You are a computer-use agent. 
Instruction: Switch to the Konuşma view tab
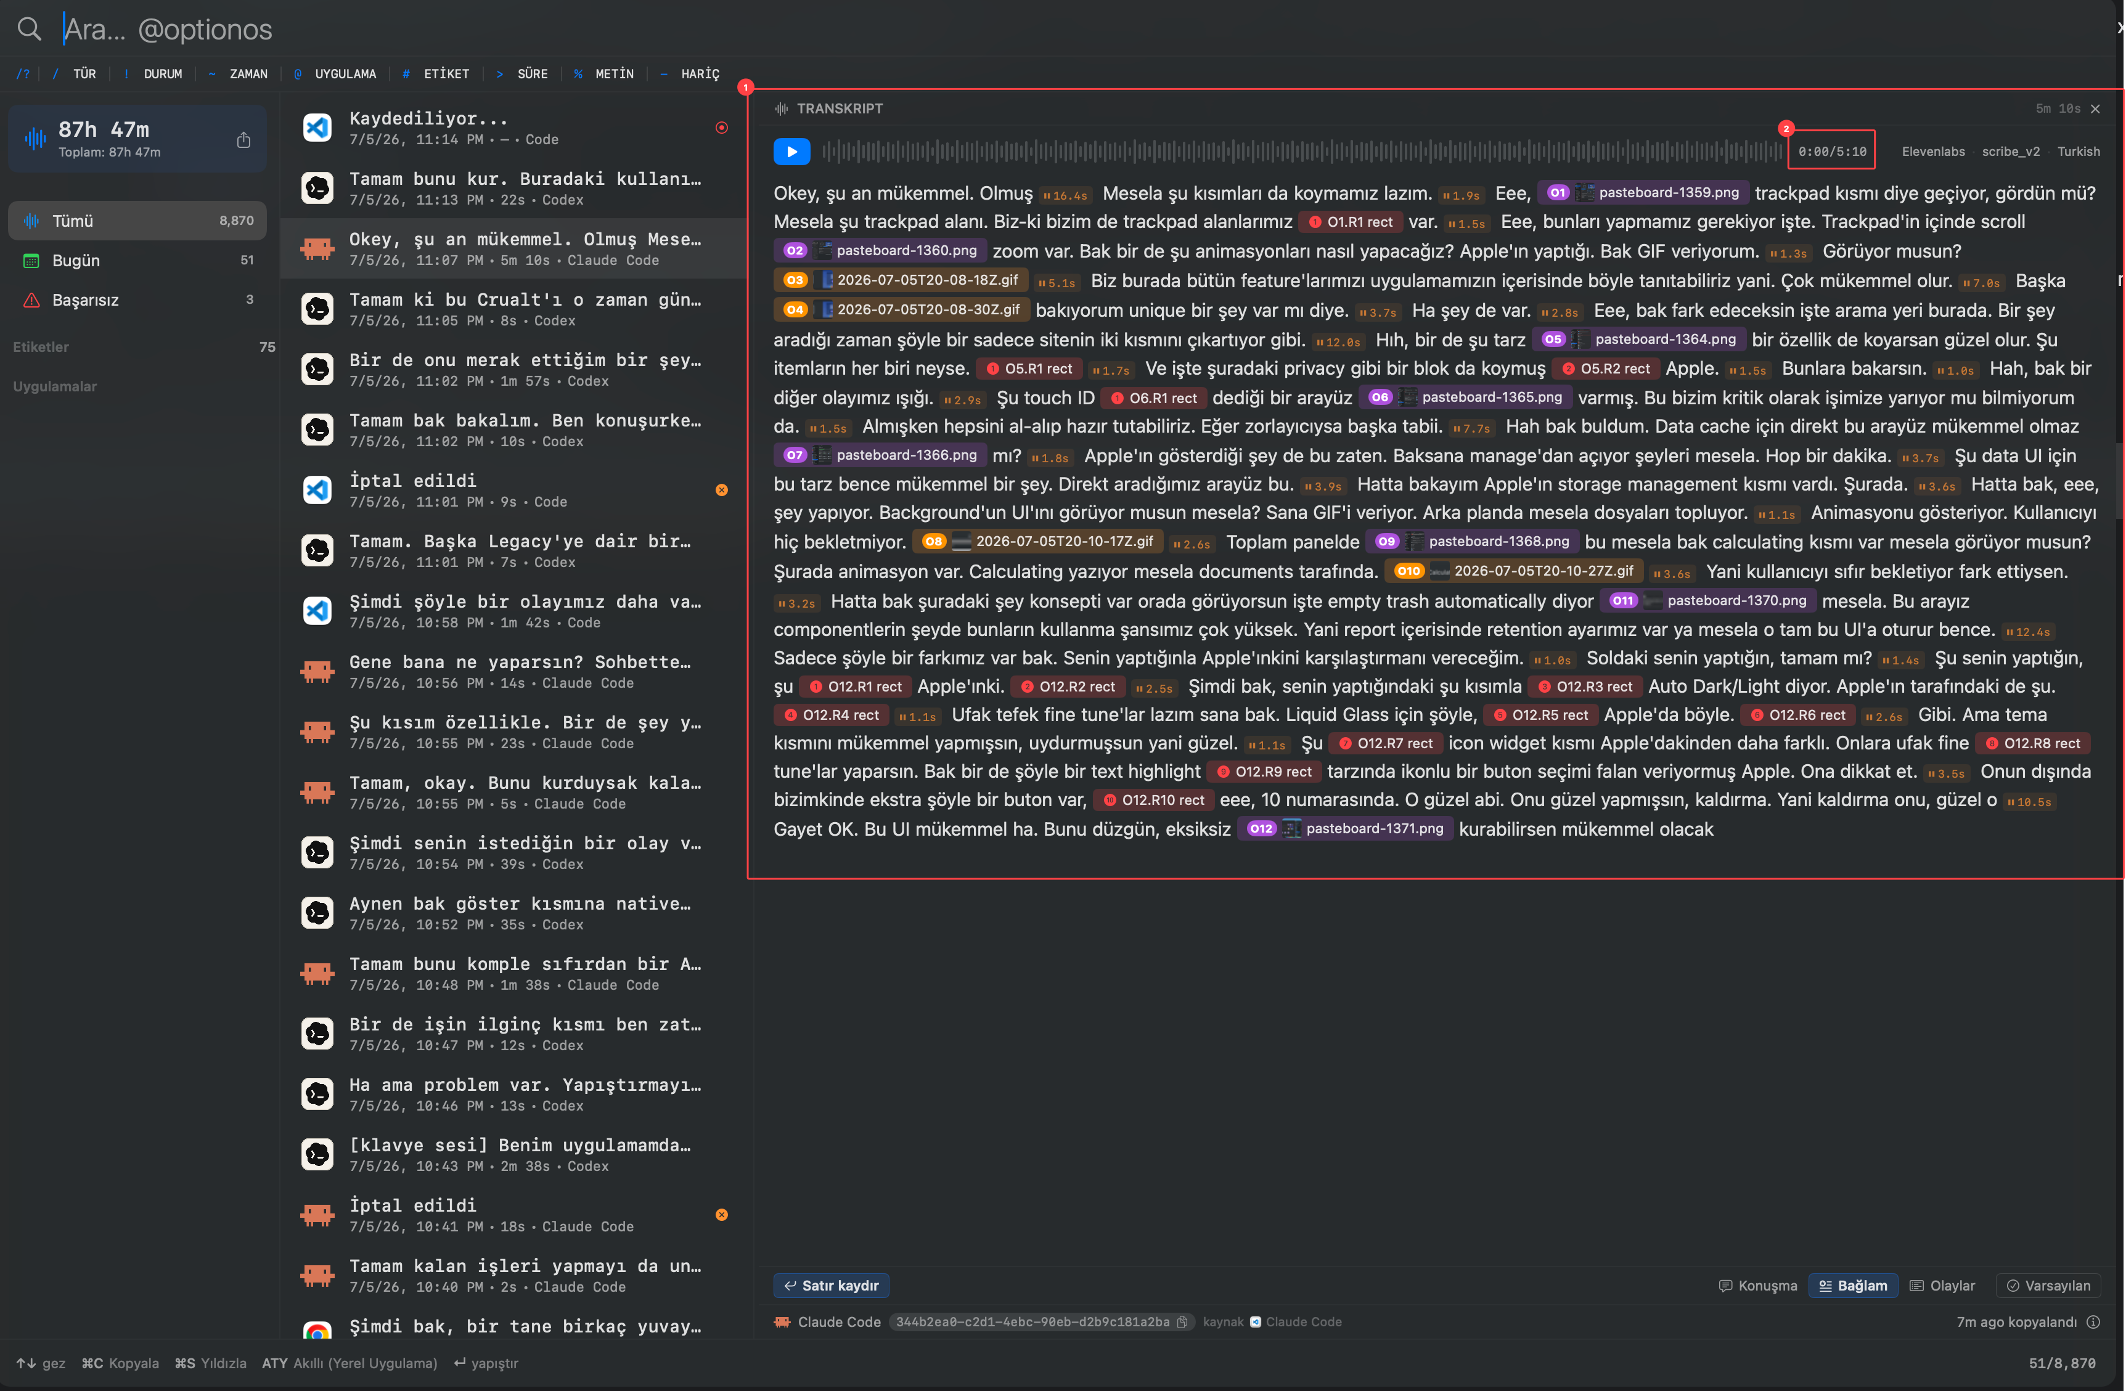click(1757, 1284)
